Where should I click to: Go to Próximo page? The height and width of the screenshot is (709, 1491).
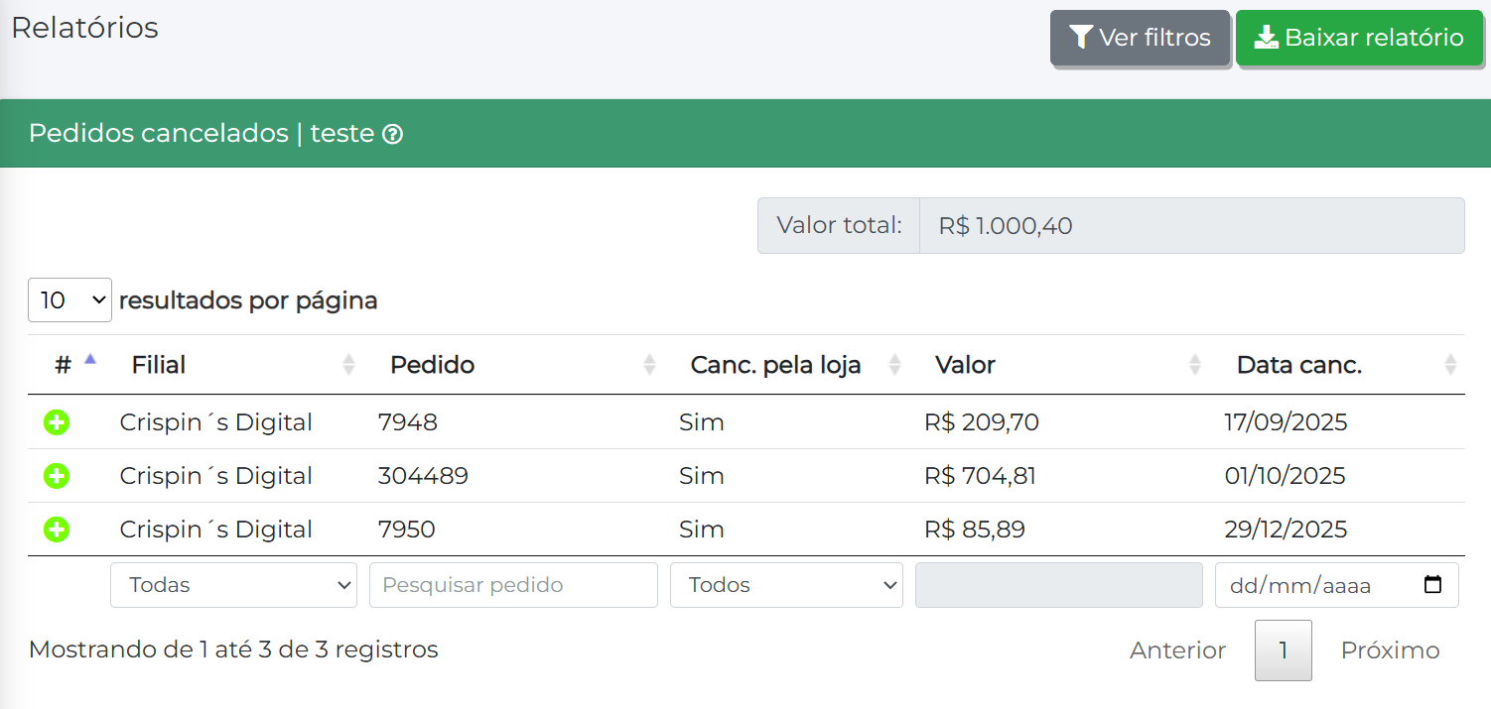[x=1390, y=650]
